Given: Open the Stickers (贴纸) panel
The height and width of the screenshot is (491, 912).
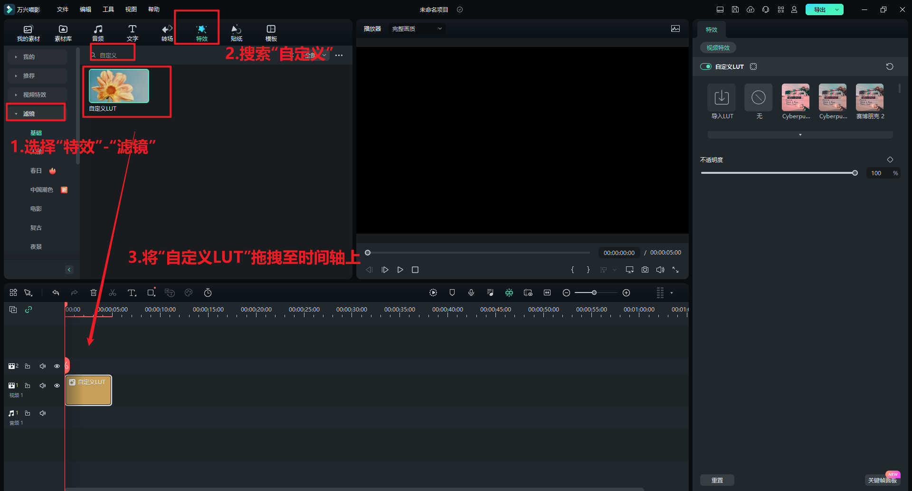Looking at the screenshot, I should pos(236,33).
